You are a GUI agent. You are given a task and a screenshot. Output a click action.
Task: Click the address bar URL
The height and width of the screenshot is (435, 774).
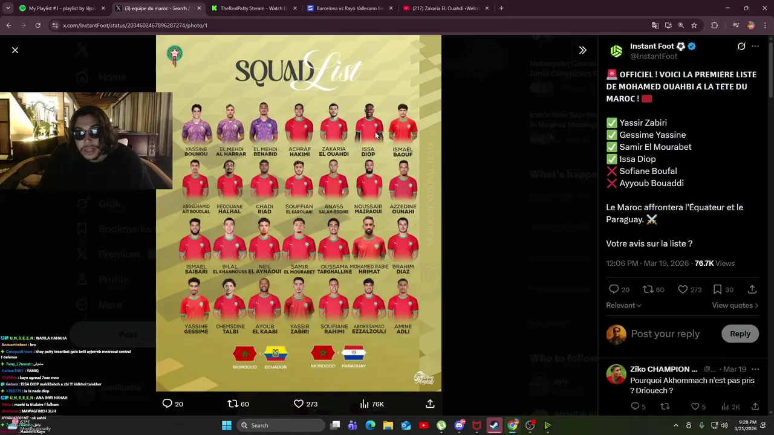coord(135,25)
